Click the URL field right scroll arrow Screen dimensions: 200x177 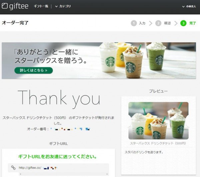pos(107,174)
